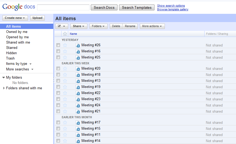Click the Search Templates button
This screenshot has width=236, height=144.
(137, 7)
